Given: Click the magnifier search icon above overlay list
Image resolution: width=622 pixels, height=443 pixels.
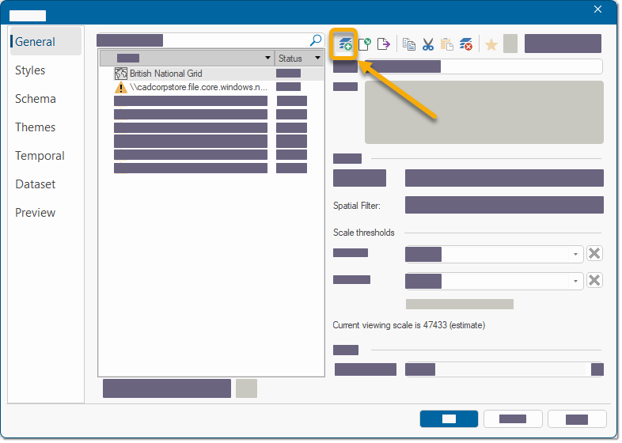Looking at the screenshot, I should pyautogui.click(x=316, y=40).
